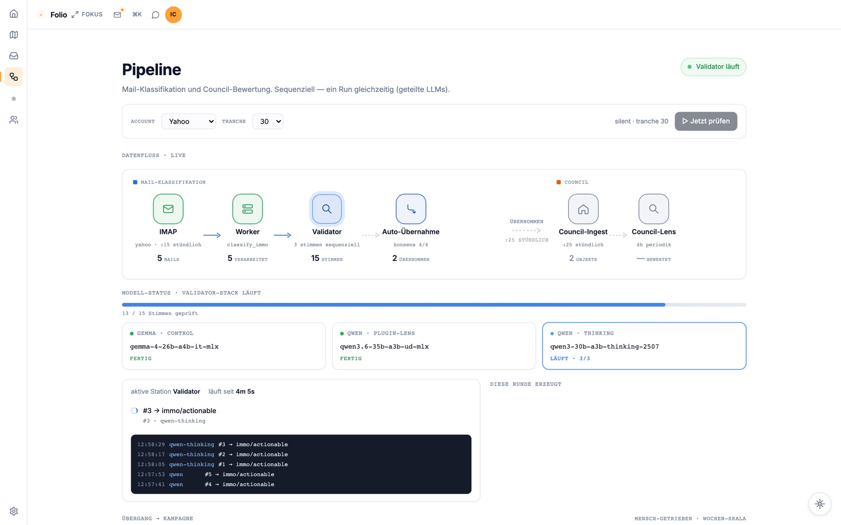Click the Folio logo text

pos(58,14)
